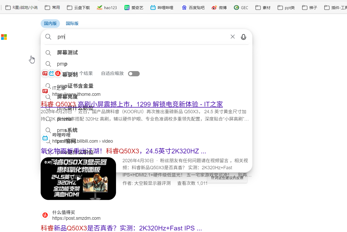Screen dimensions: 347x232
Task: Open the ppt类 bookmark folder
Action: (x=286, y=8)
